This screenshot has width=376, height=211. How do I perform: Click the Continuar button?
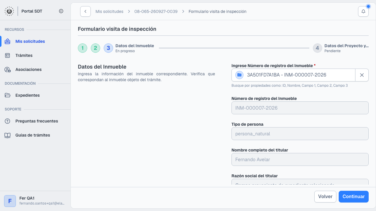(354, 197)
